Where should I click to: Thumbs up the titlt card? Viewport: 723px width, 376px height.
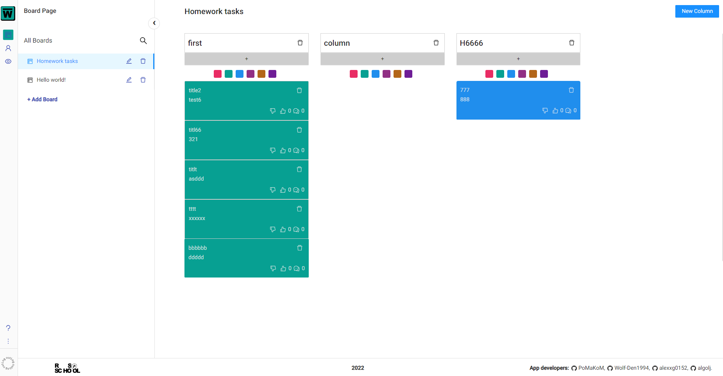pyautogui.click(x=283, y=190)
